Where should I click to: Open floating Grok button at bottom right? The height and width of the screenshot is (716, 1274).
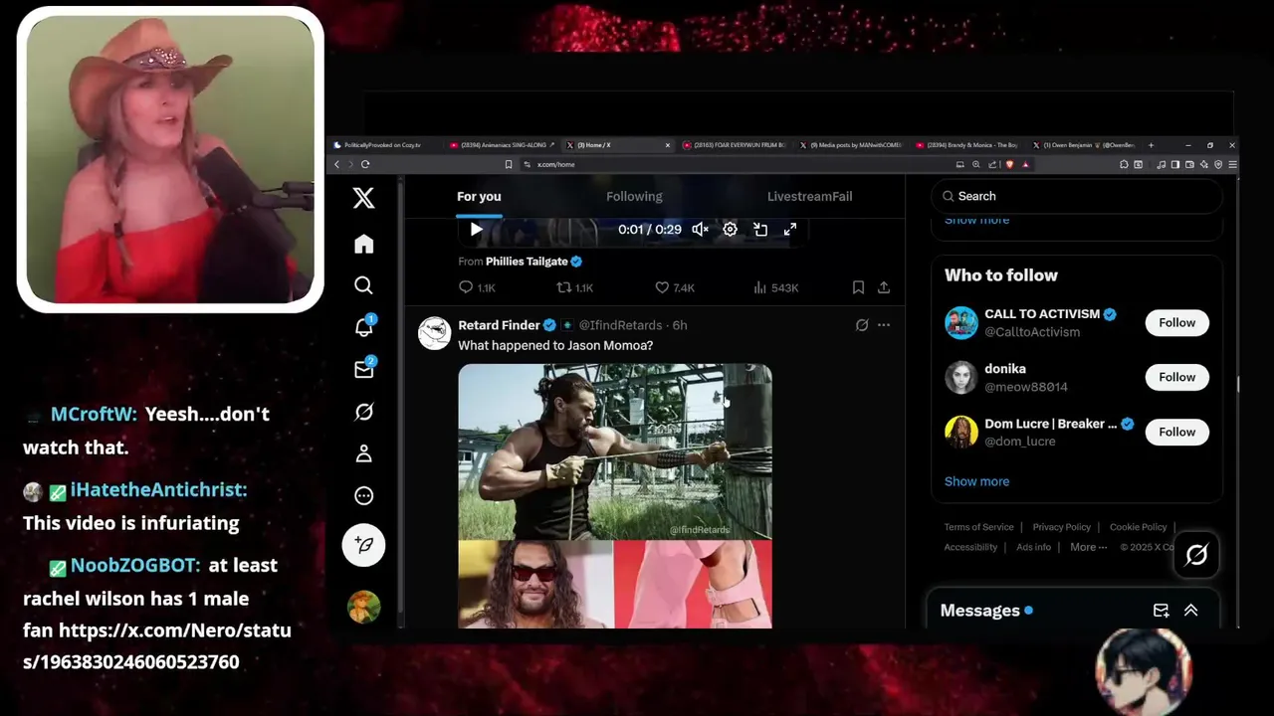[x=1196, y=555]
